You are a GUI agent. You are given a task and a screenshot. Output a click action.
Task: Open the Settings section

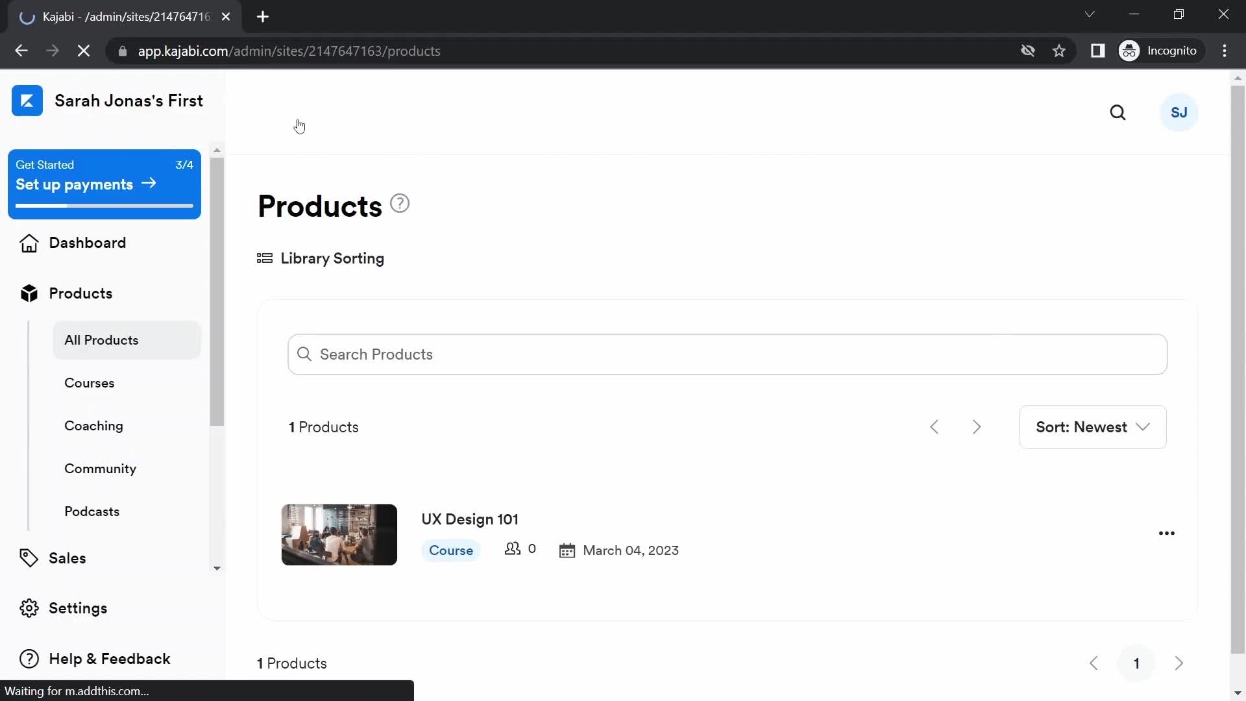click(78, 608)
